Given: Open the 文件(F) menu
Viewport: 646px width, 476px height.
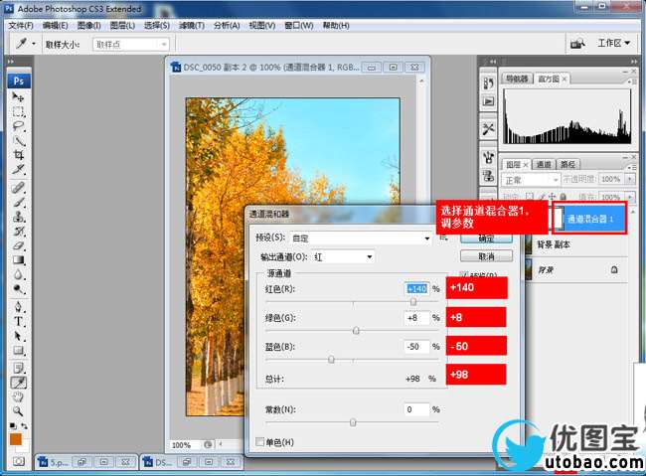Looking at the screenshot, I should pos(21,26).
